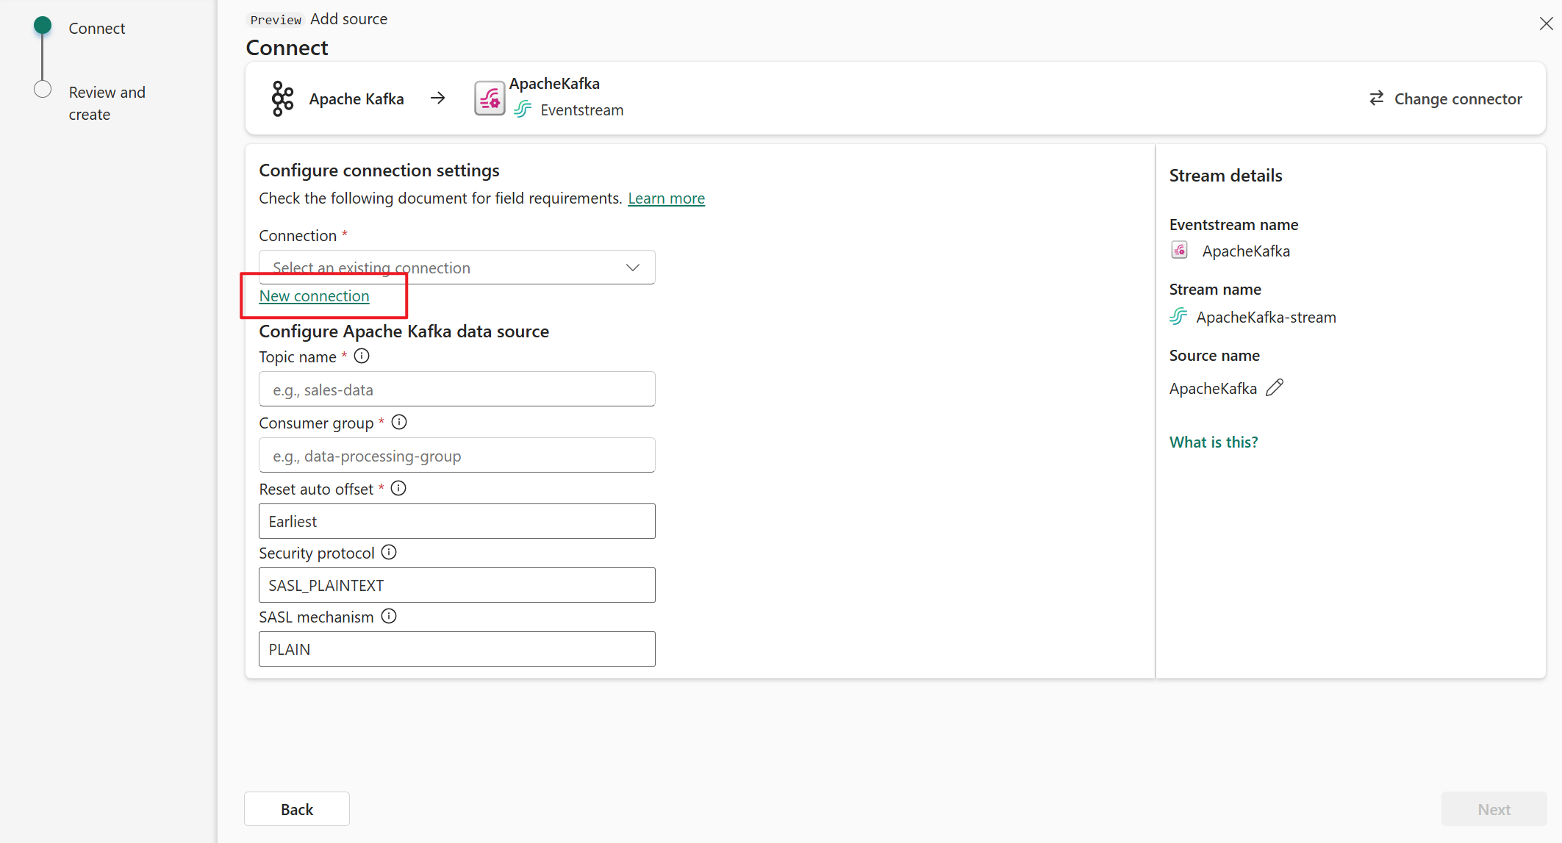This screenshot has width=1562, height=843.
Task: Click the Topic name input field
Action: (x=458, y=388)
